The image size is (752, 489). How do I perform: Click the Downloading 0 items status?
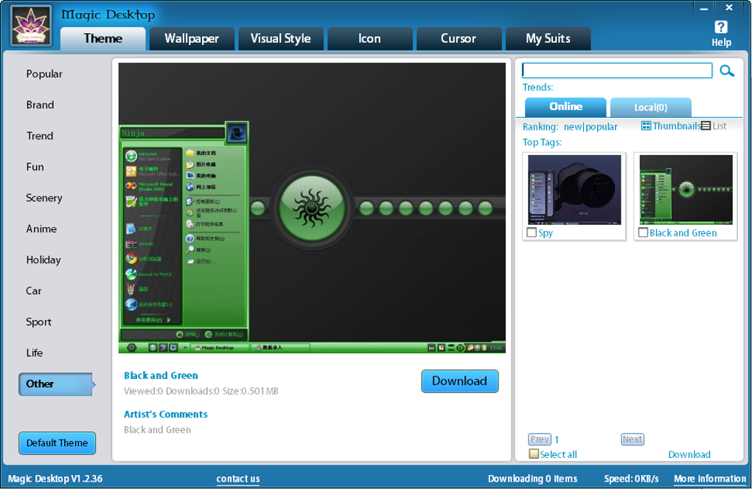(x=532, y=479)
